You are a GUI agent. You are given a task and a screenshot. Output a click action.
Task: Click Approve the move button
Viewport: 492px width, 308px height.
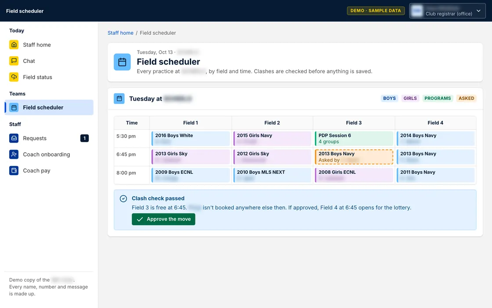[x=163, y=219]
